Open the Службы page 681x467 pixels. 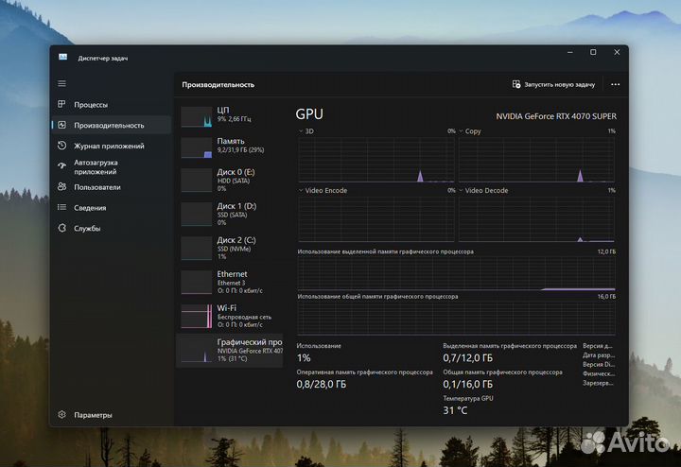(x=112, y=228)
